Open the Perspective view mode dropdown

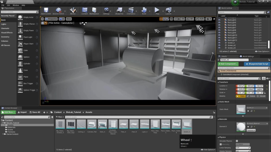point(51,19)
